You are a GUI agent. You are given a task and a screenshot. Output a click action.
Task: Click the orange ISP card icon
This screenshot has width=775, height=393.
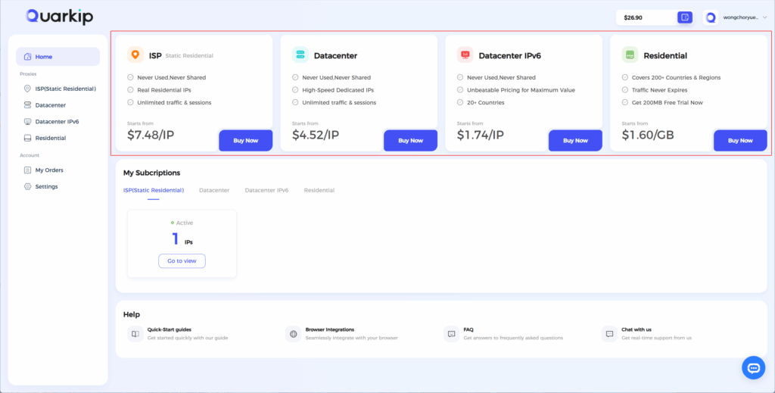point(135,55)
